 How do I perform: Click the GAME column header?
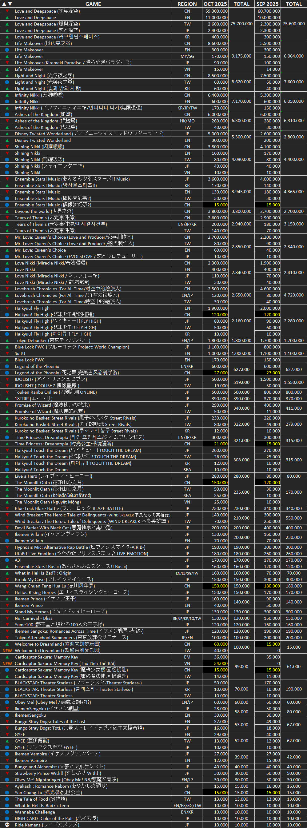pos(93,4)
